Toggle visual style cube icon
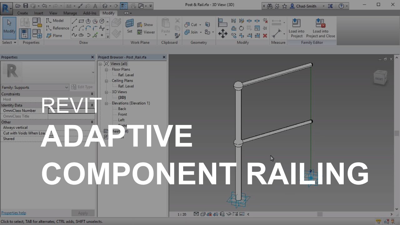This screenshot has width=400, height=225. 202,214
